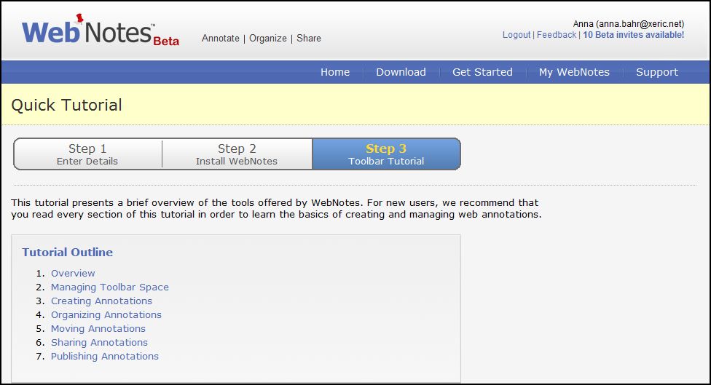Open the Support navigation menu item
Viewport: 711px width, 385px height.
point(657,72)
